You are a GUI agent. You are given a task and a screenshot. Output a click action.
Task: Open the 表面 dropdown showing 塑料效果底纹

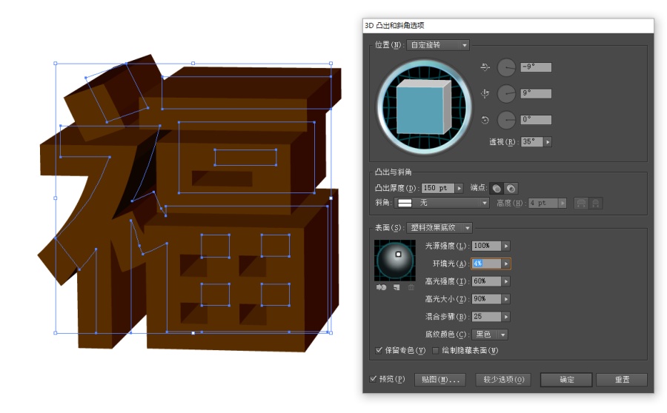pos(439,227)
